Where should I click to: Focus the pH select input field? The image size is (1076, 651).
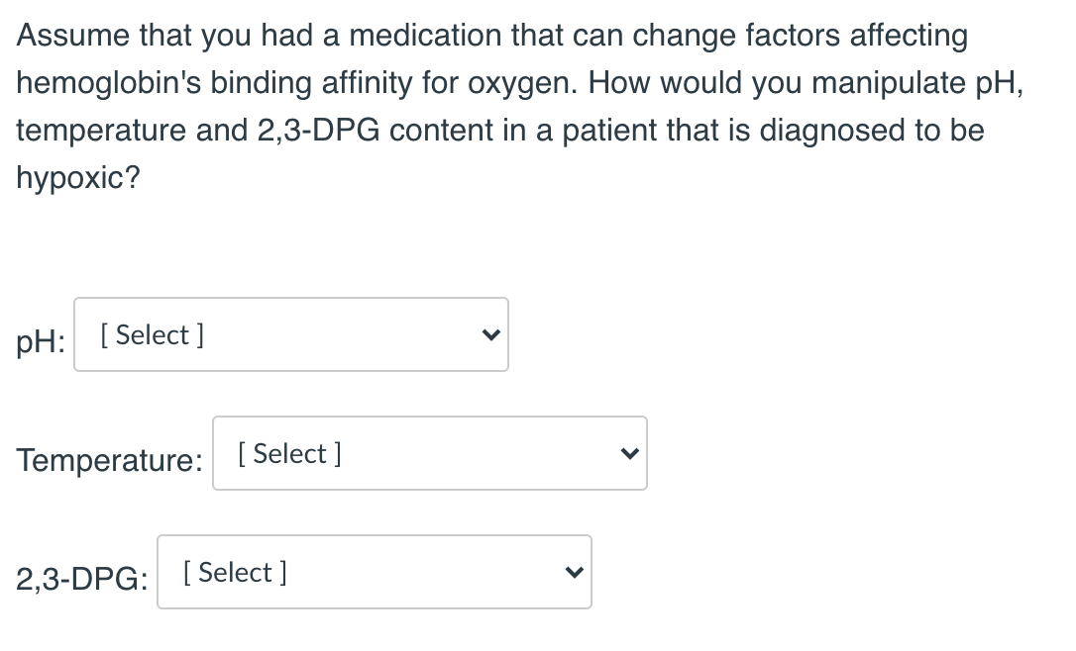(290, 334)
